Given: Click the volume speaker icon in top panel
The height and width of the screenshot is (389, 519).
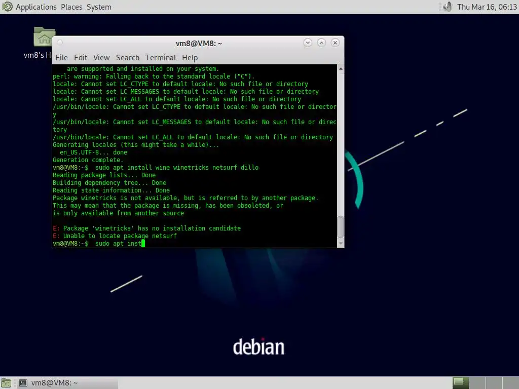Looking at the screenshot, I should pos(447,7).
